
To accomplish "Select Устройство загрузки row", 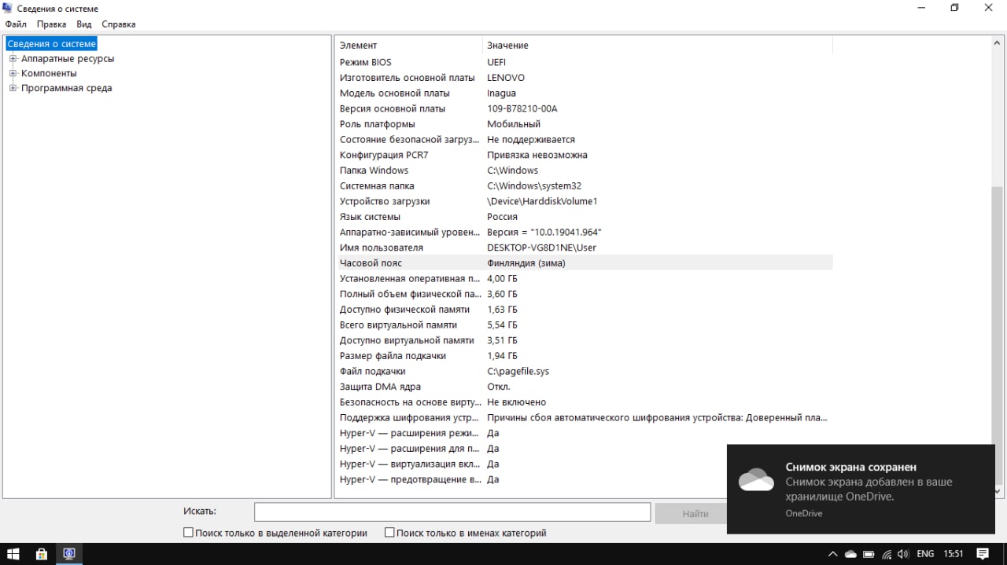I will (585, 201).
